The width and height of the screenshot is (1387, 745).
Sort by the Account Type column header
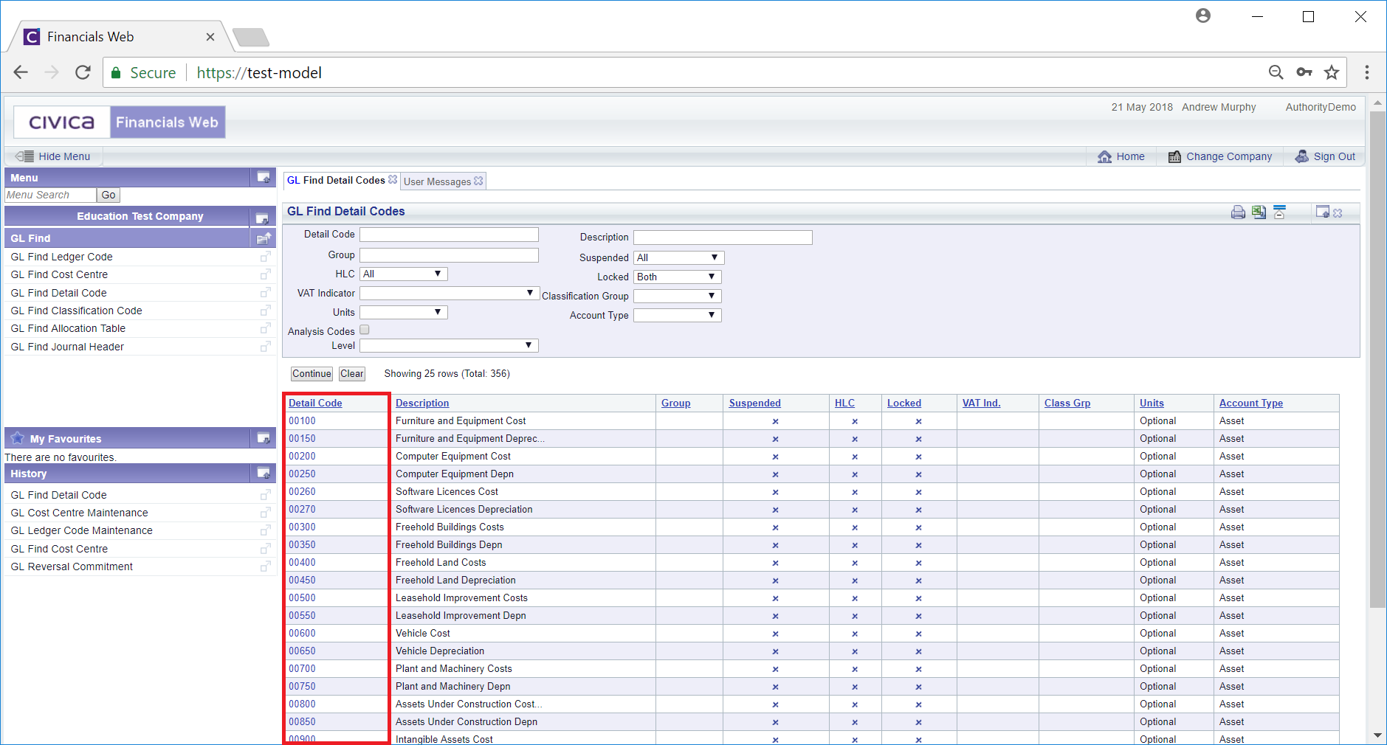(1251, 403)
